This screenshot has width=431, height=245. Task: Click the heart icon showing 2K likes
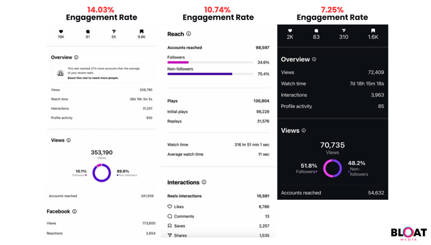290,31
